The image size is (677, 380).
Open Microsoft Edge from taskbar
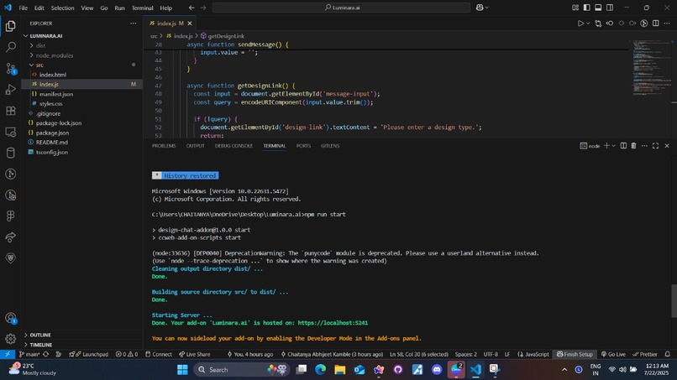pos(320,370)
